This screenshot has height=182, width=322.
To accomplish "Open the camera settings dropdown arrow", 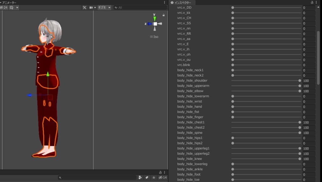I will click(95, 8).
